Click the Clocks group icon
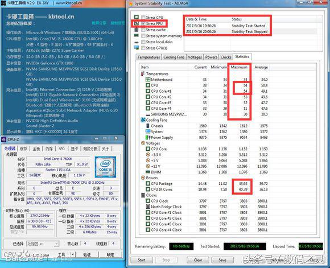This screenshot has width=330, height=268. coord(143,195)
